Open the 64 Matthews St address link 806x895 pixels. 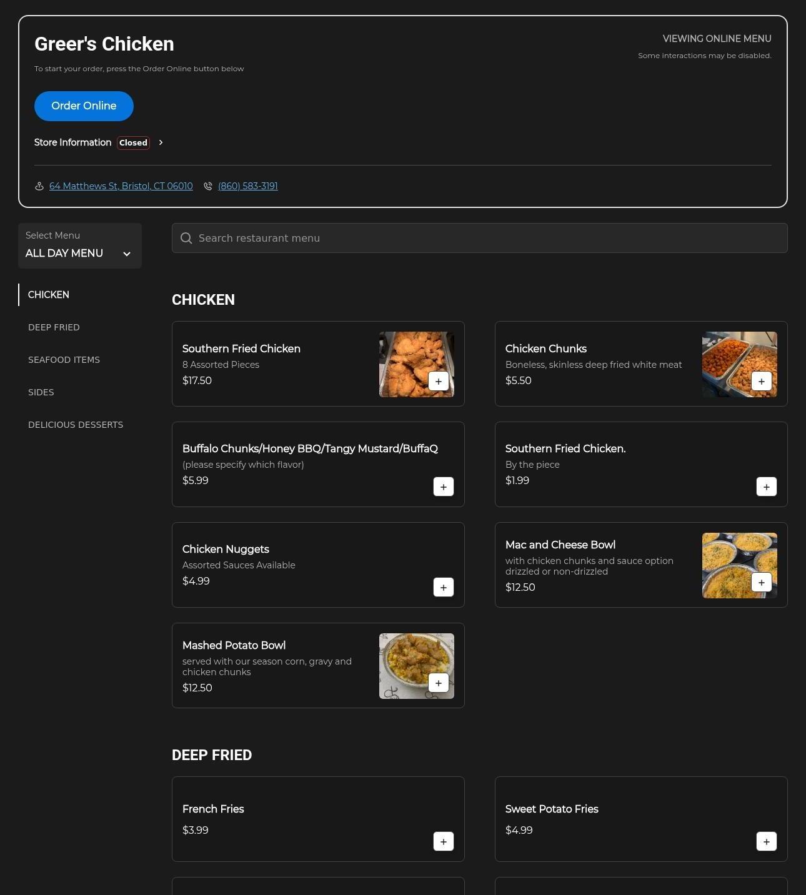click(121, 186)
